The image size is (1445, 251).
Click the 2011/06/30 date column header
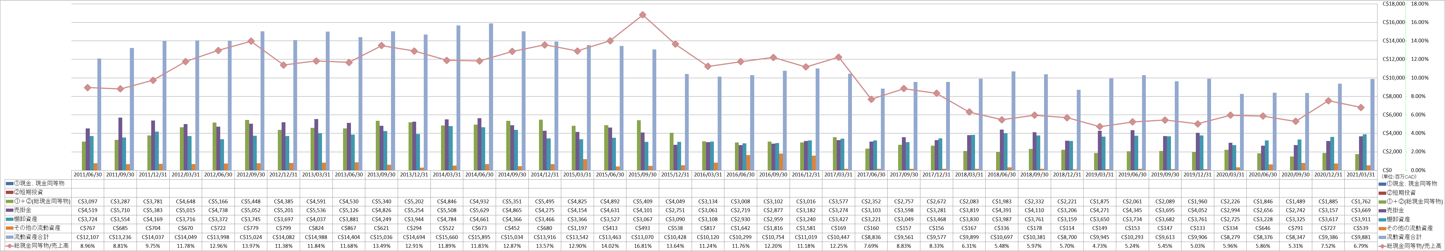[88, 175]
